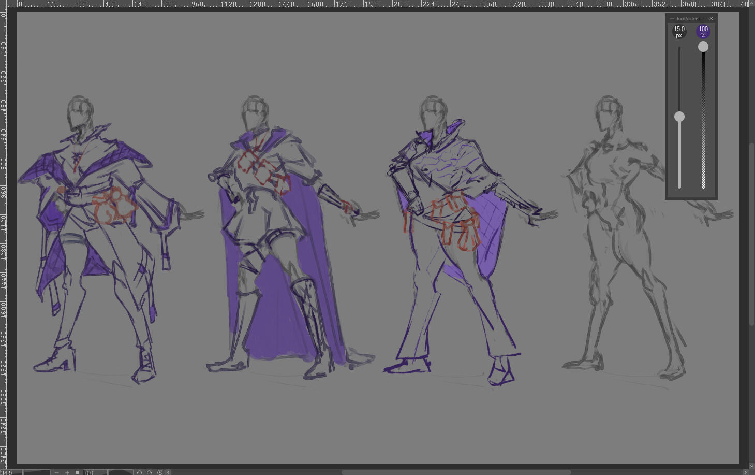Click the first character sketch's head

point(80,114)
